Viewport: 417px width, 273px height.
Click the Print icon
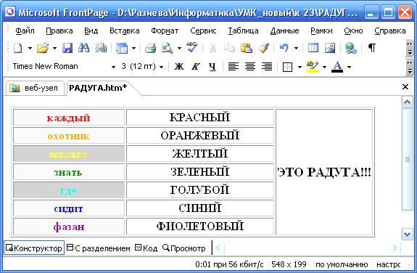[x=150, y=48]
